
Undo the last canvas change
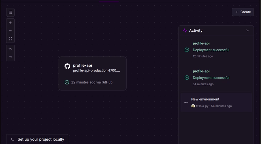(10, 49)
